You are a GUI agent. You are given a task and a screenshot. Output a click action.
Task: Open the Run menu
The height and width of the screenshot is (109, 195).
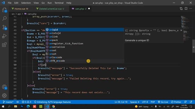click(x=49, y=3)
